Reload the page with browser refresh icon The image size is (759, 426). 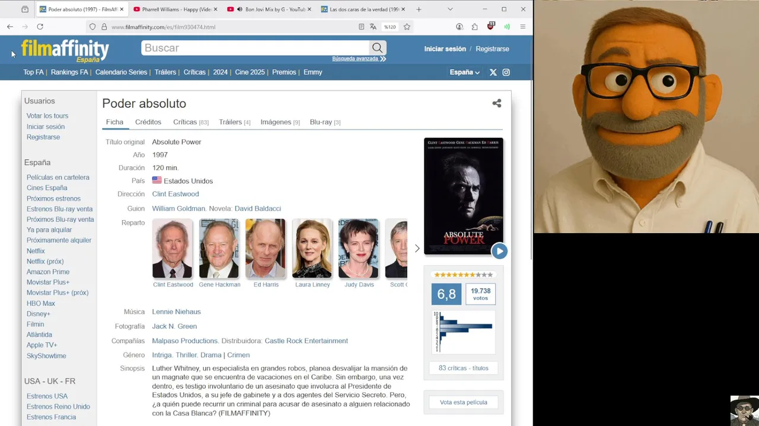pos(40,27)
